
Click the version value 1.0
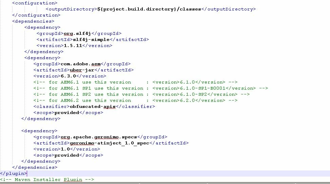(65, 149)
